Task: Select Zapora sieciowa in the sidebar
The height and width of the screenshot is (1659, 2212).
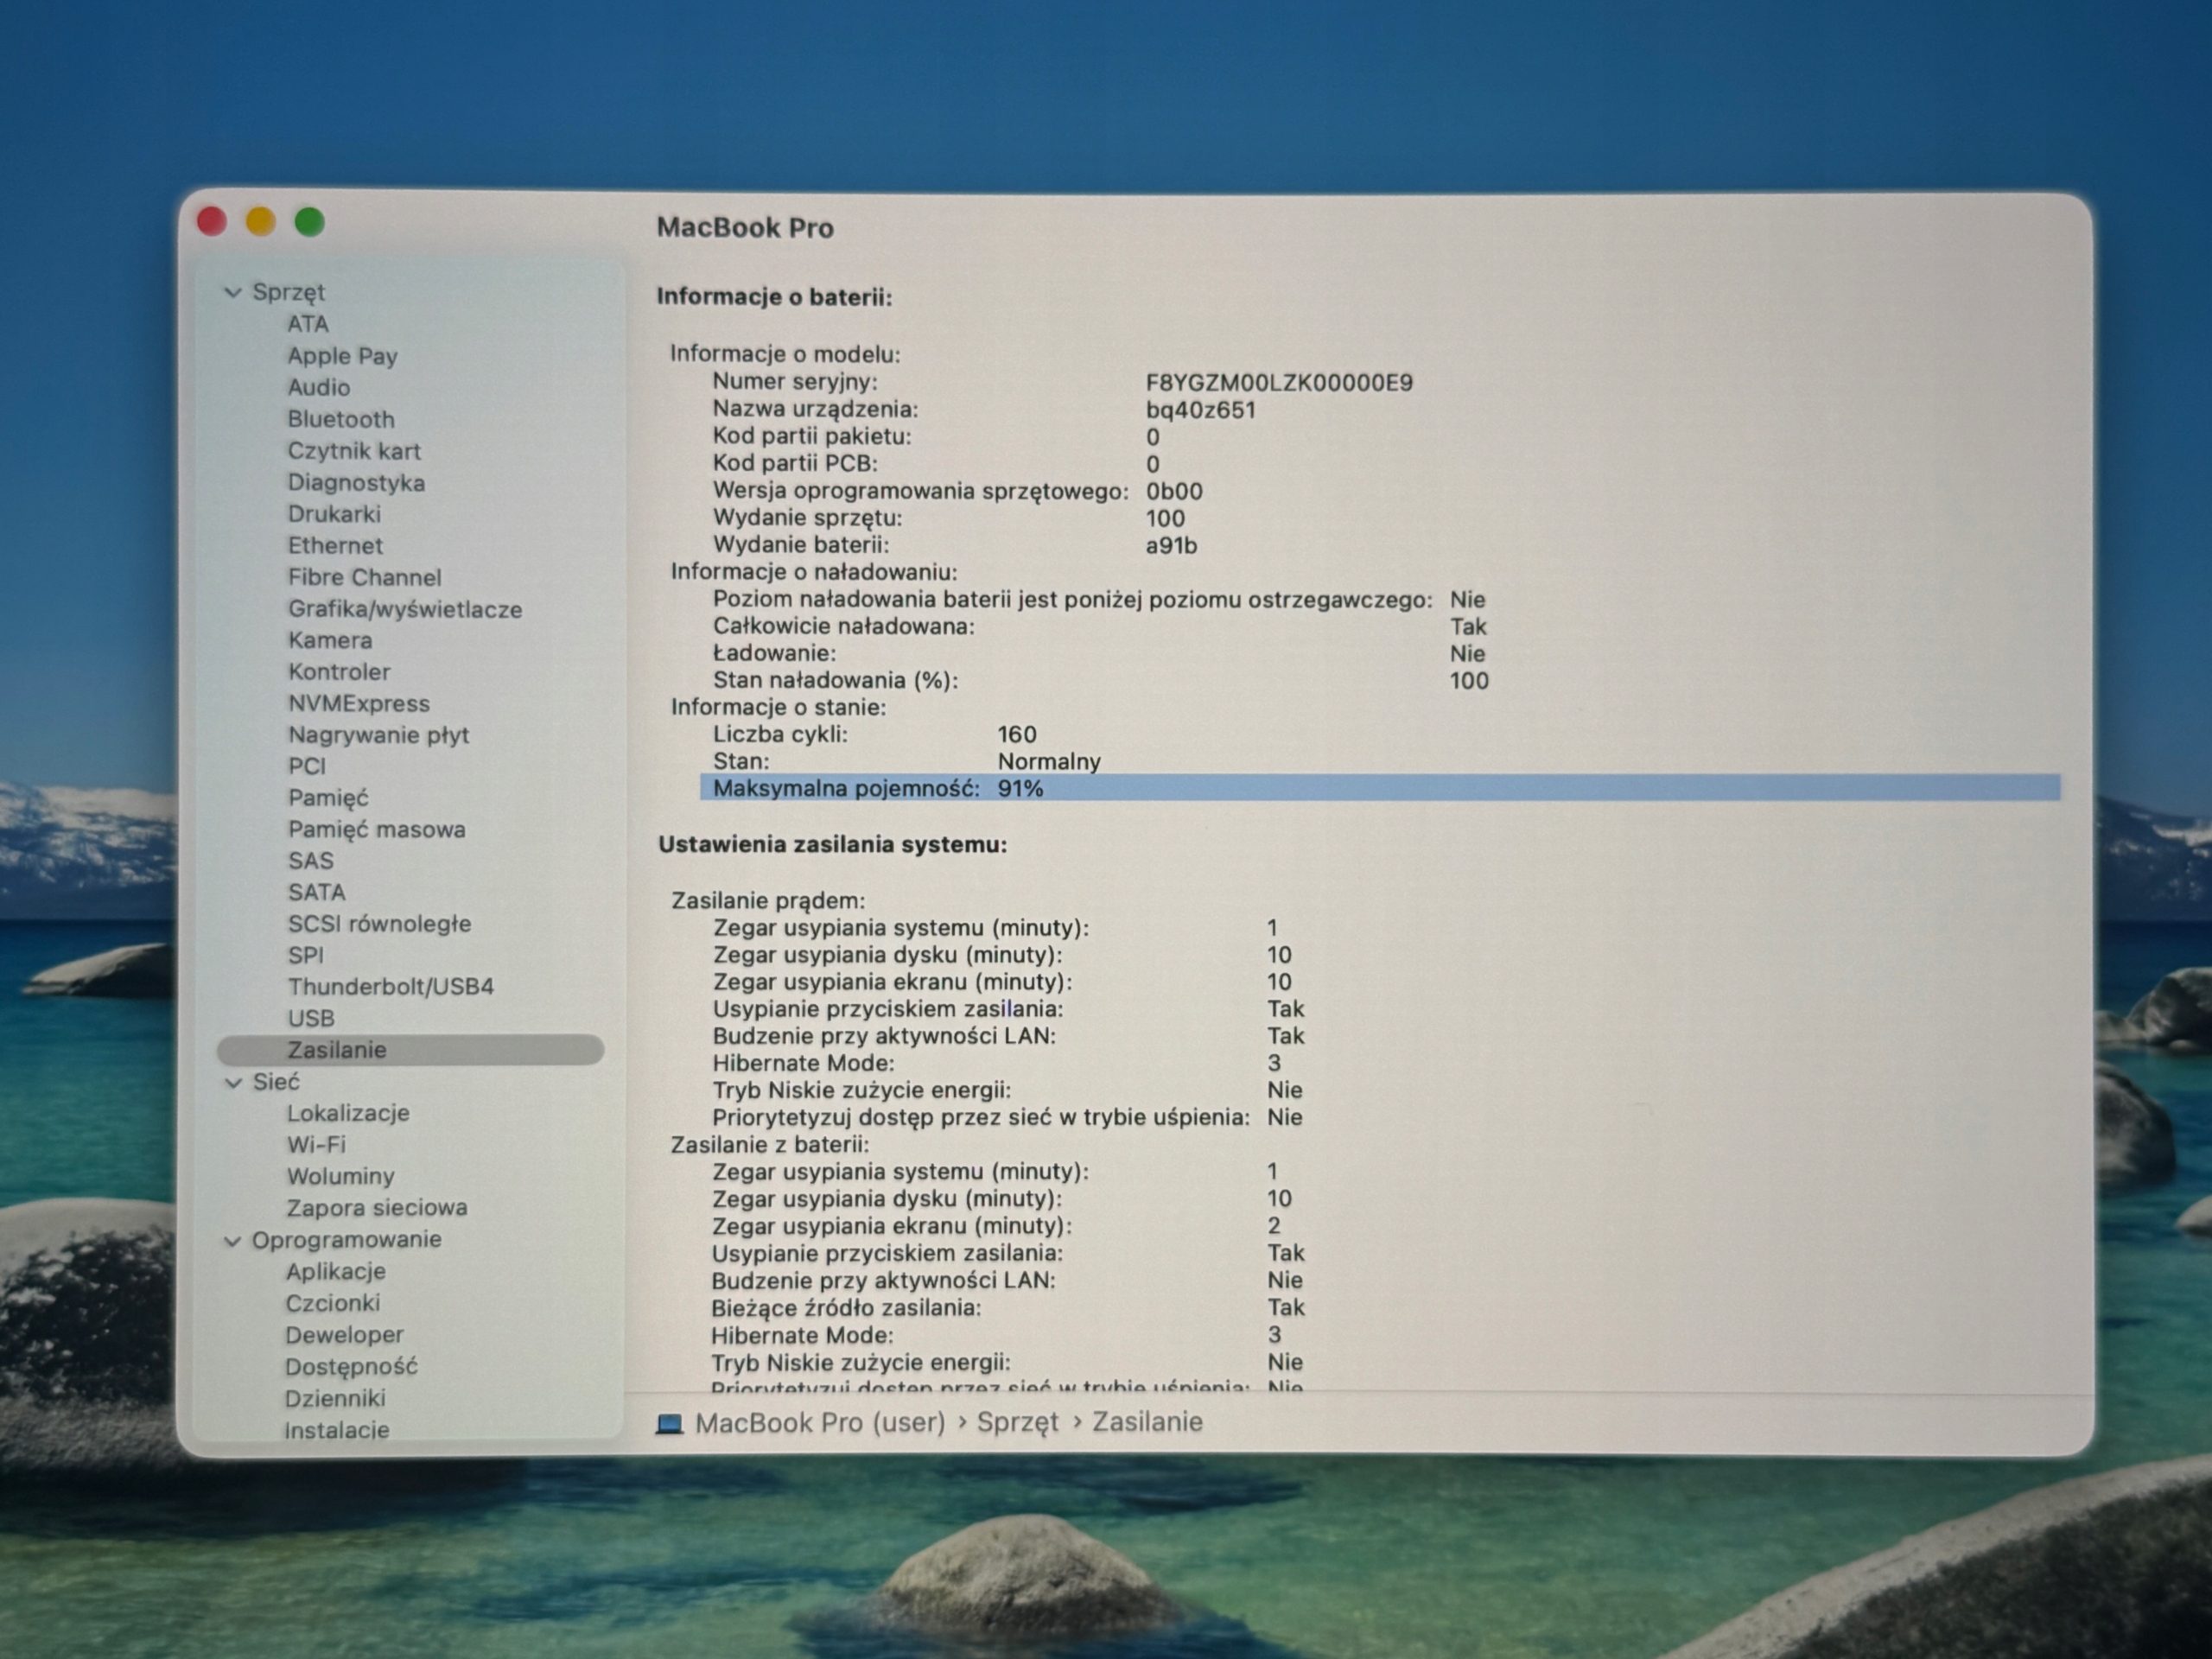Action: coord(377,1208)
